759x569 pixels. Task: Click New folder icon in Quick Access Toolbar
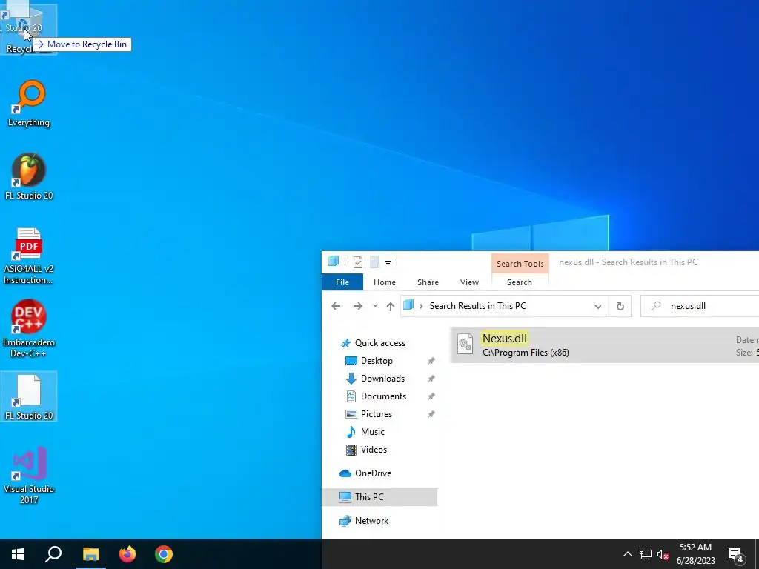(374, 262)
